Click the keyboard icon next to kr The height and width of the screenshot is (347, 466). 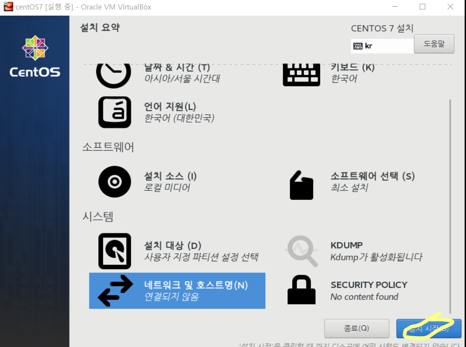tap(358, 46)
